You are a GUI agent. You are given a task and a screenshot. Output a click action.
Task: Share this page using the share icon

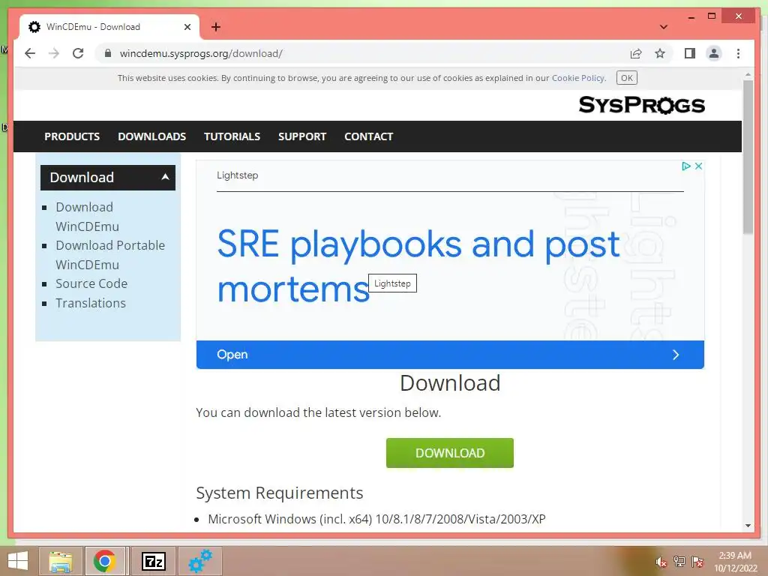[x=636, y=53]
